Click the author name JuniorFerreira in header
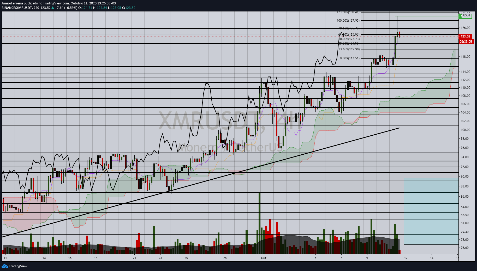 pyautogui.click(x=12, y=3)
